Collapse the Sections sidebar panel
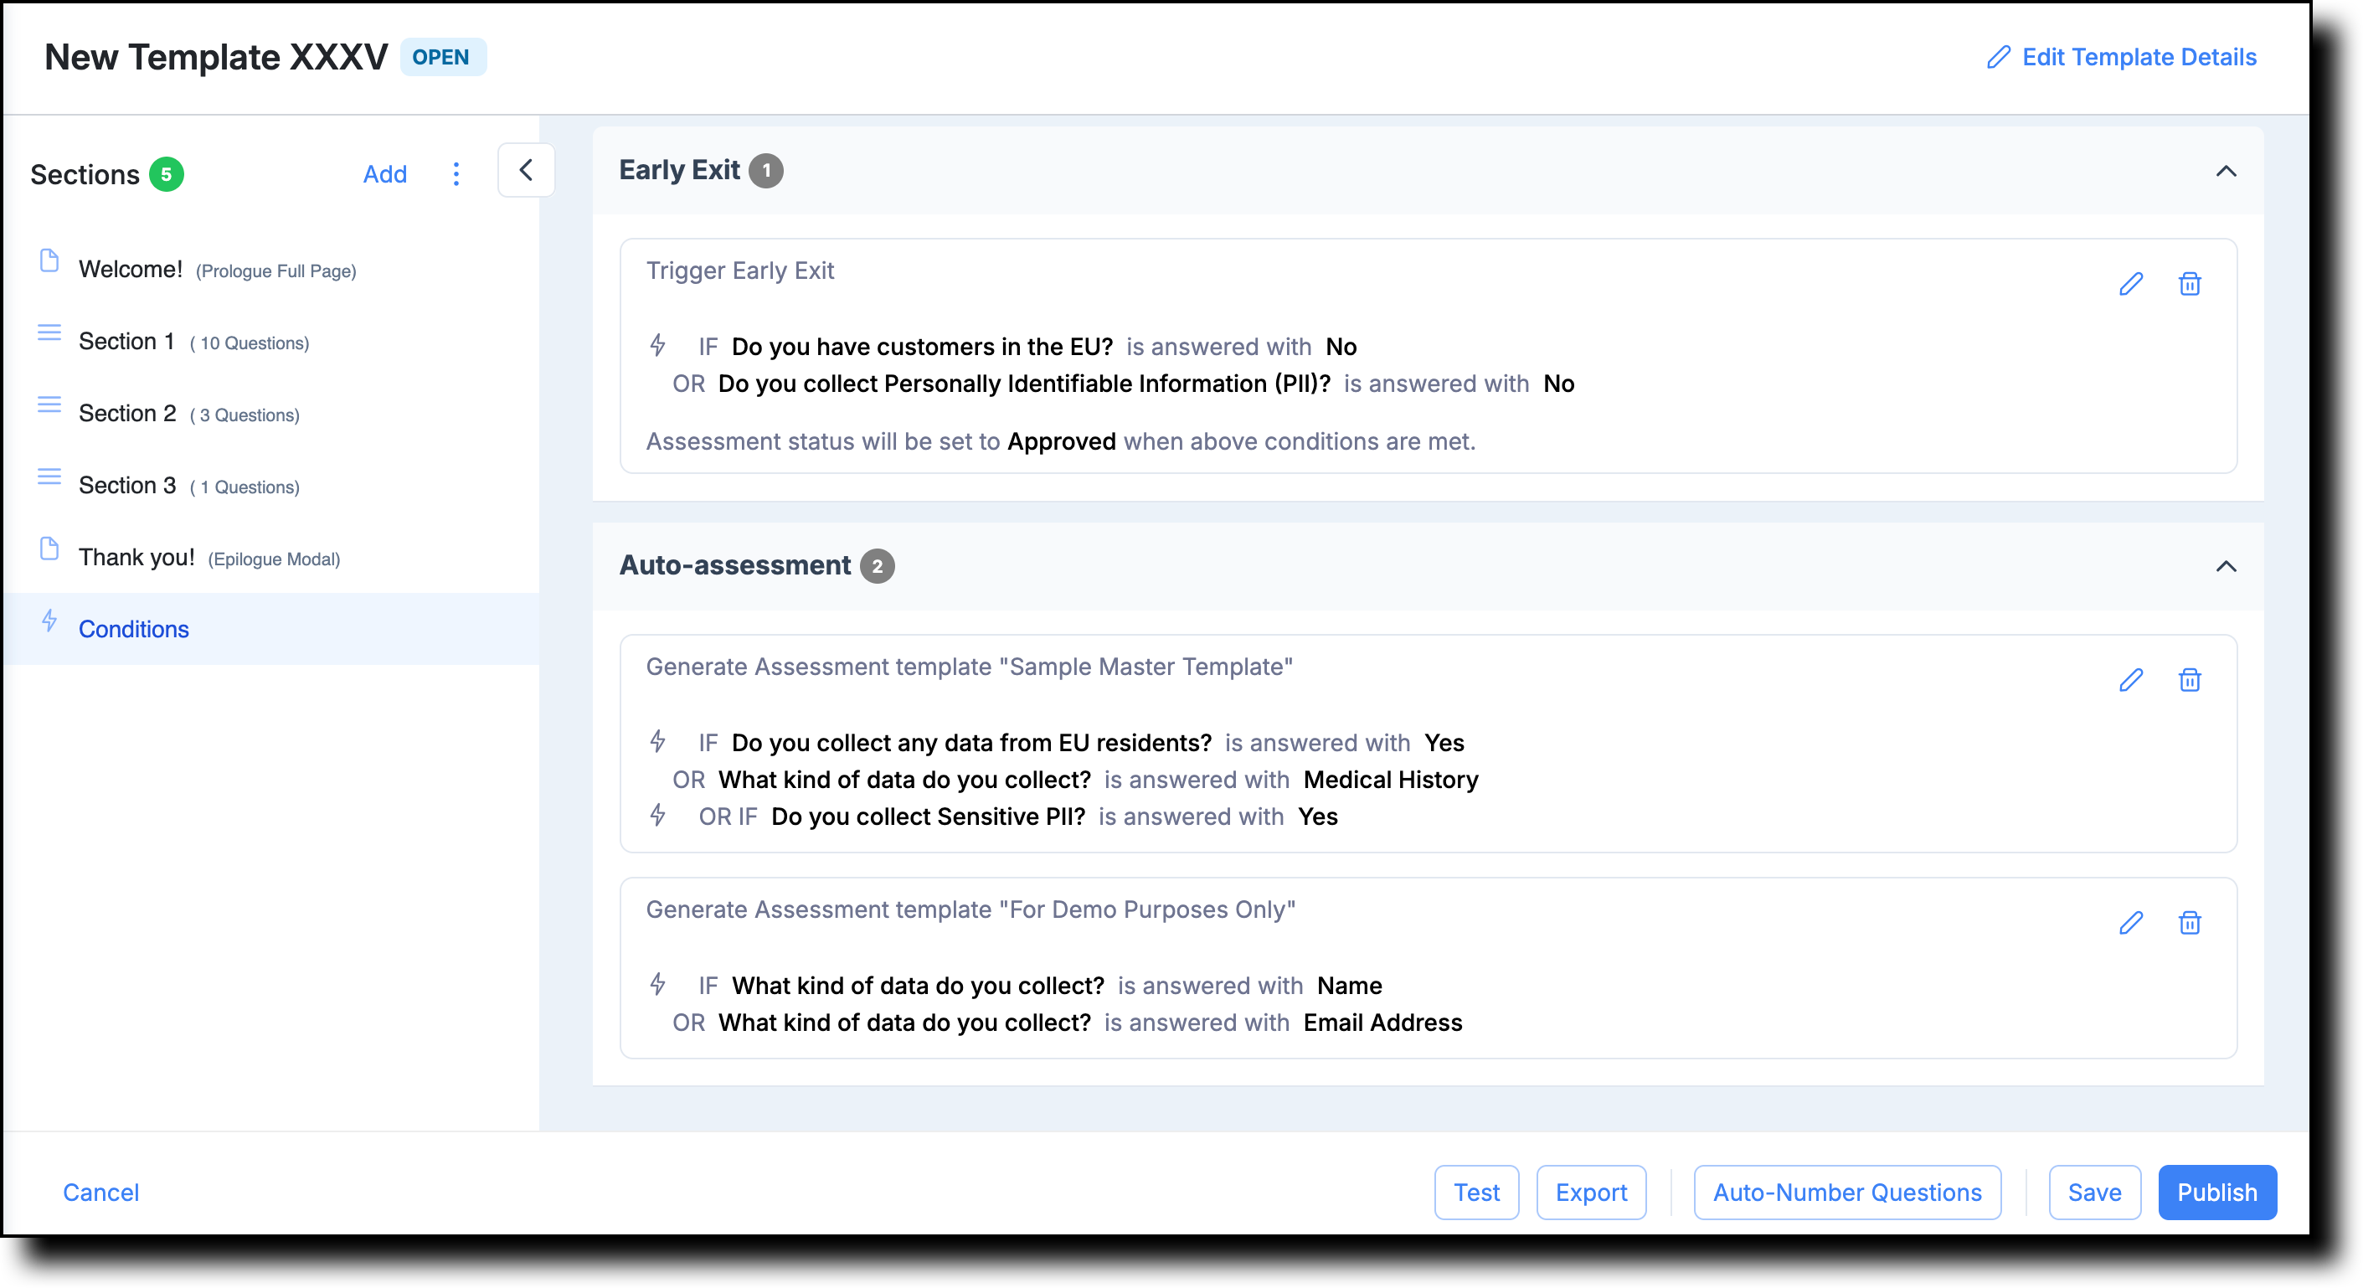2363x1288 pixels. click(526, 171)
